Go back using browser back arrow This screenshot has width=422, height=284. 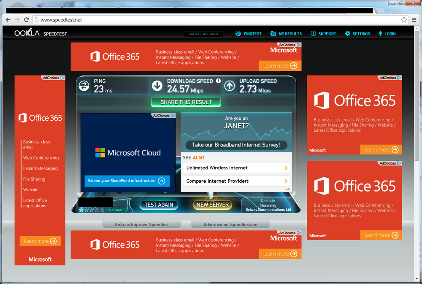8,20
